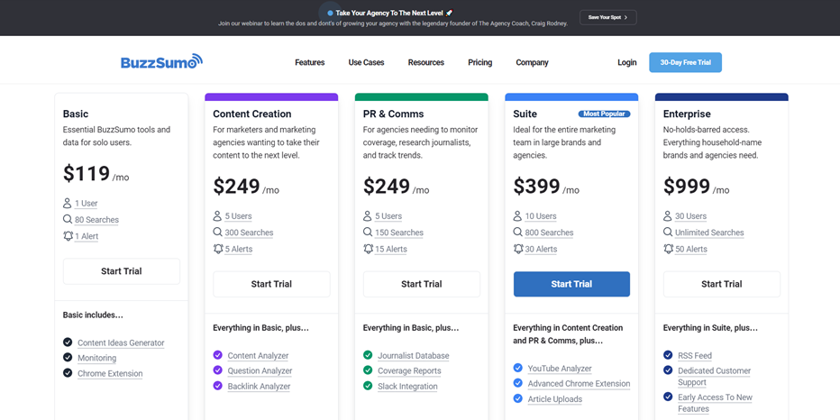Screen dimensions: 840x420
Task: Click the $119 Basic price
Action: [87, 173]
